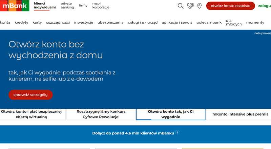Screen dimensions: 271x149
Task: Switch to firmy segment
Action: tap(83, 5)
